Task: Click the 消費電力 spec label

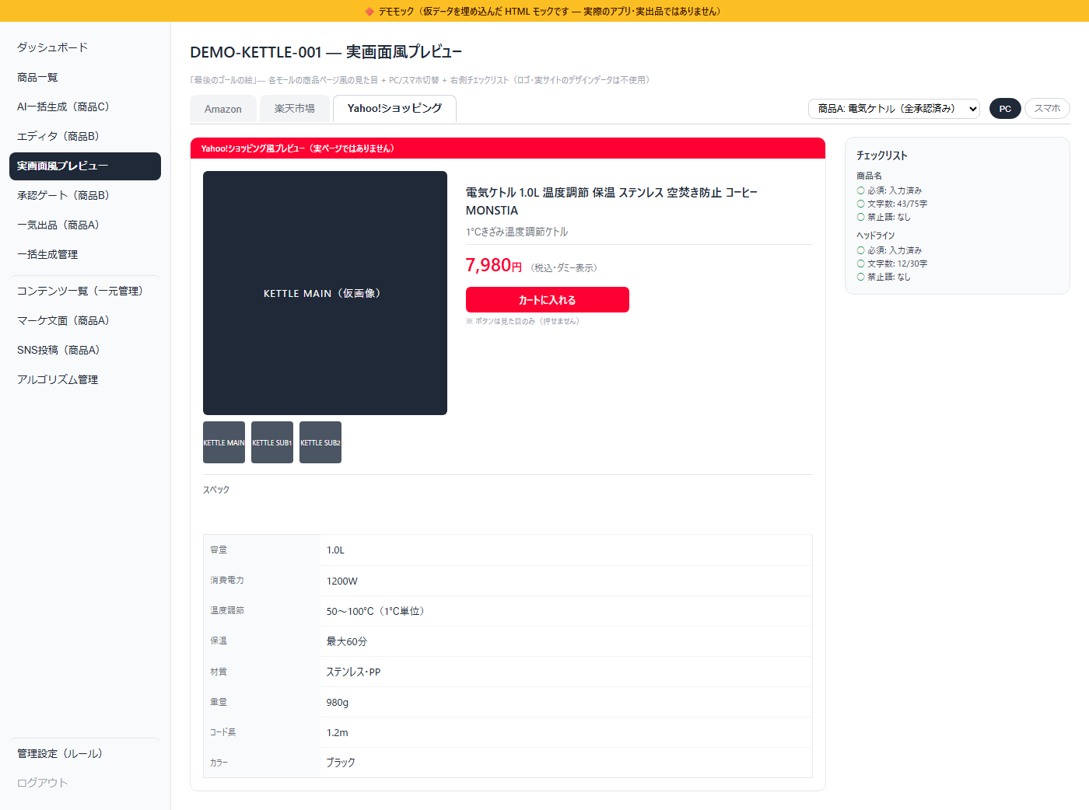Action: click(x=227, y=580)
